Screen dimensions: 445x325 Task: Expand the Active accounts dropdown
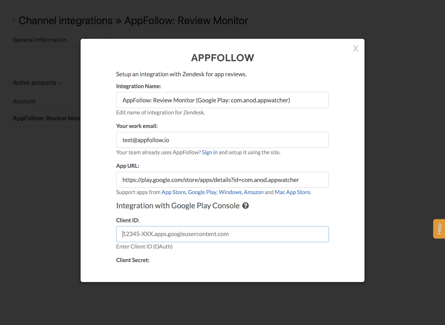coord(38,83)
